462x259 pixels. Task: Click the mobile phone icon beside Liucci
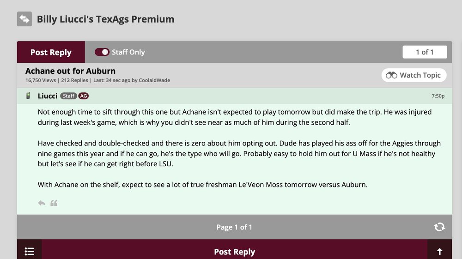(28, 96)
